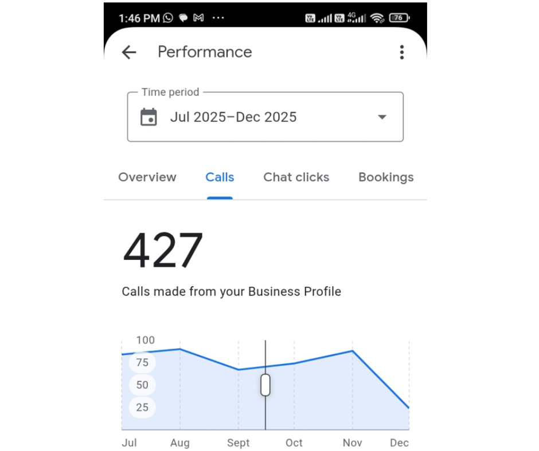This screenshot has height=451, width=539.
Task: Tap the Gmail notification icon
Action: [x=198, y=18]
